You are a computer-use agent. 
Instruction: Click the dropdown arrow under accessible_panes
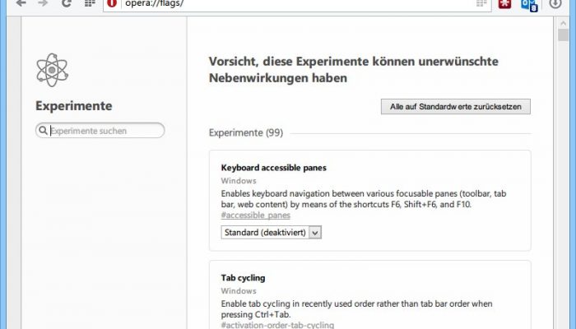click(315, 233)
